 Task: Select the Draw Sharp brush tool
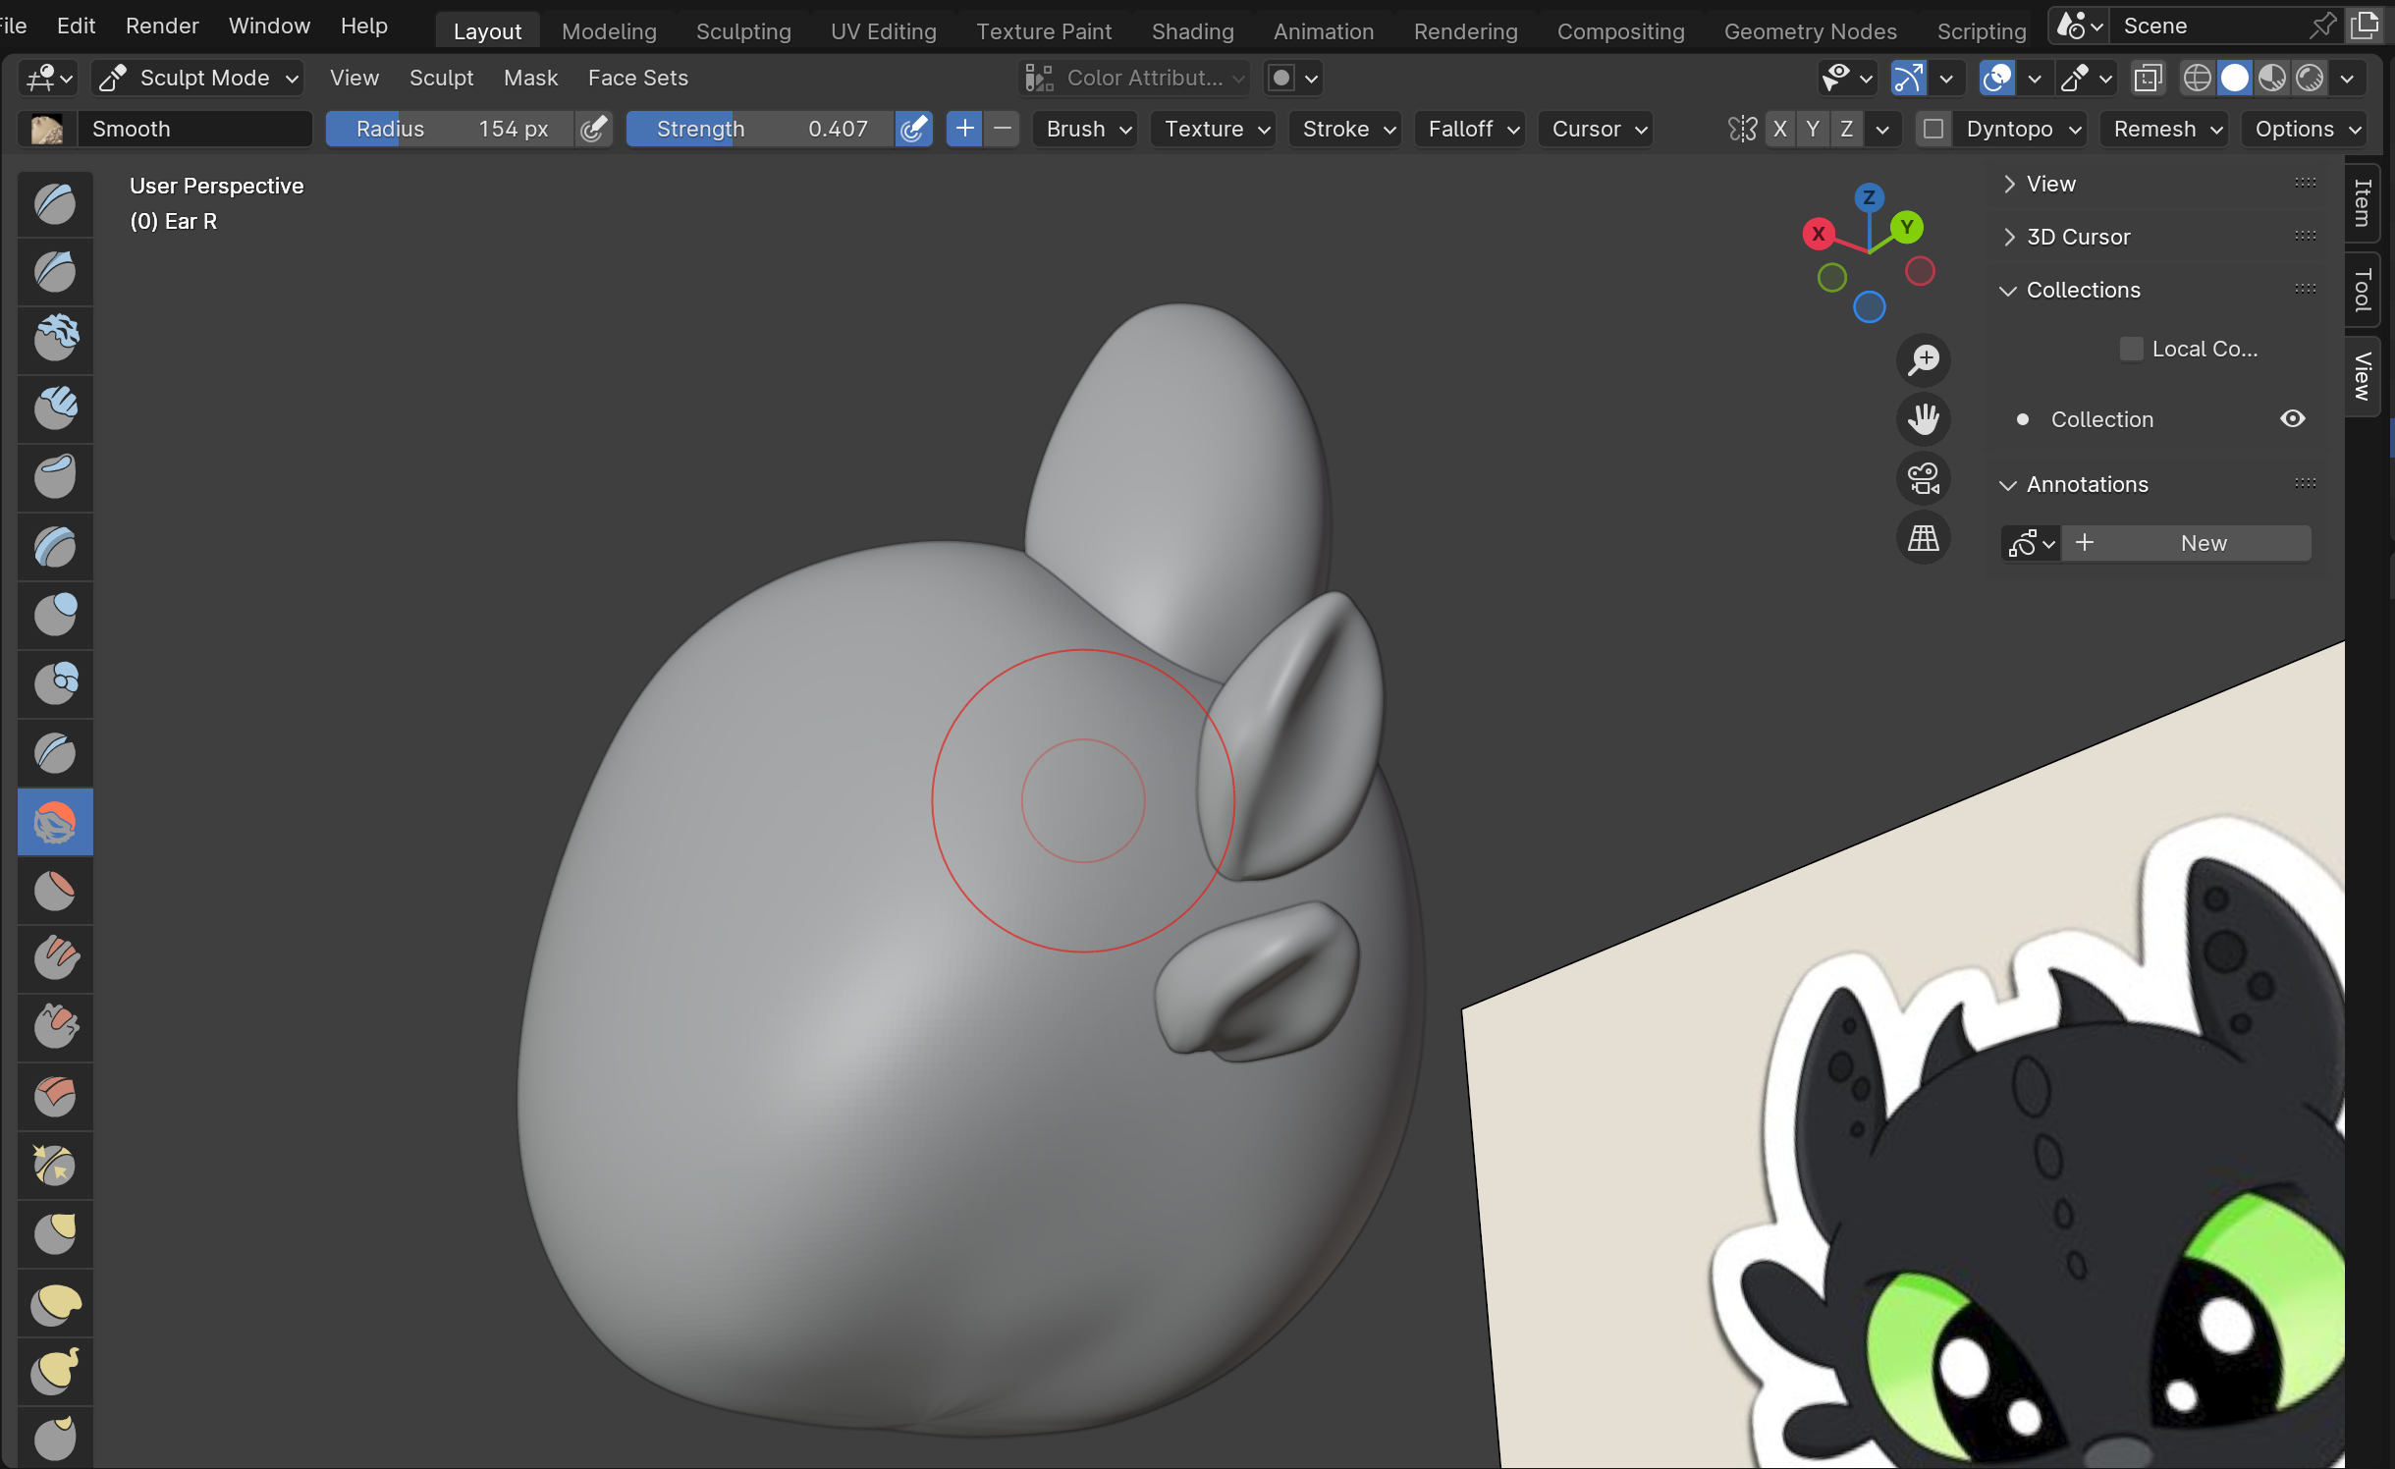[55, 272]
